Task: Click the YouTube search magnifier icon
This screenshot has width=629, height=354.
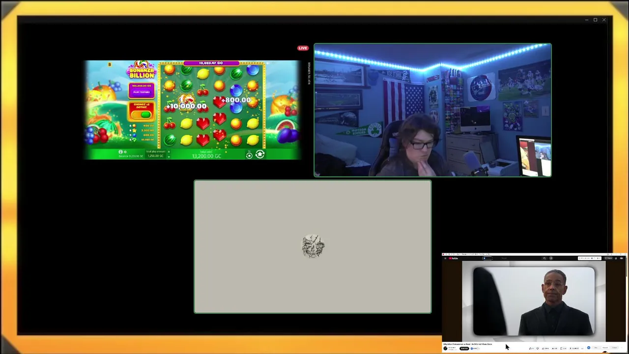Action: [544, 258]
